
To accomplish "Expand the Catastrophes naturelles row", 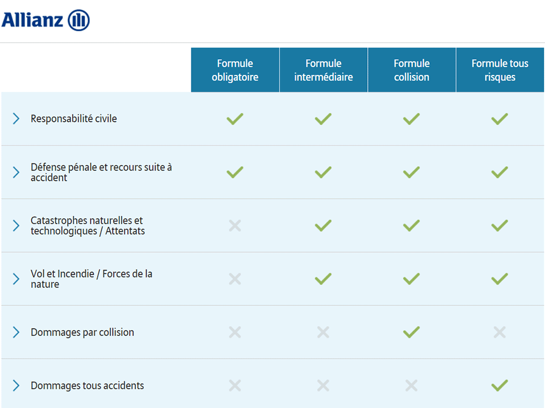I will point(15,225).
